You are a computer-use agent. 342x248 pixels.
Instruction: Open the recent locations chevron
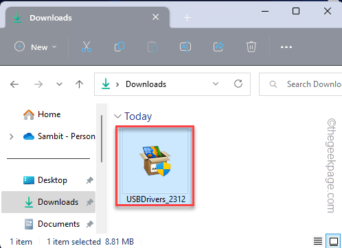59,84
